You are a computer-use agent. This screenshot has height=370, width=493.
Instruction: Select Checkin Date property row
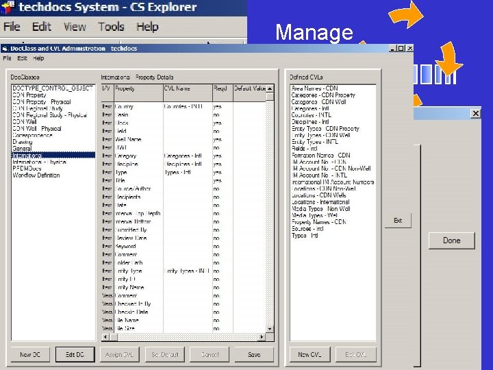coord(184,312)
